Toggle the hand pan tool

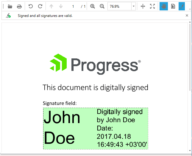click(x=164, y=6)
